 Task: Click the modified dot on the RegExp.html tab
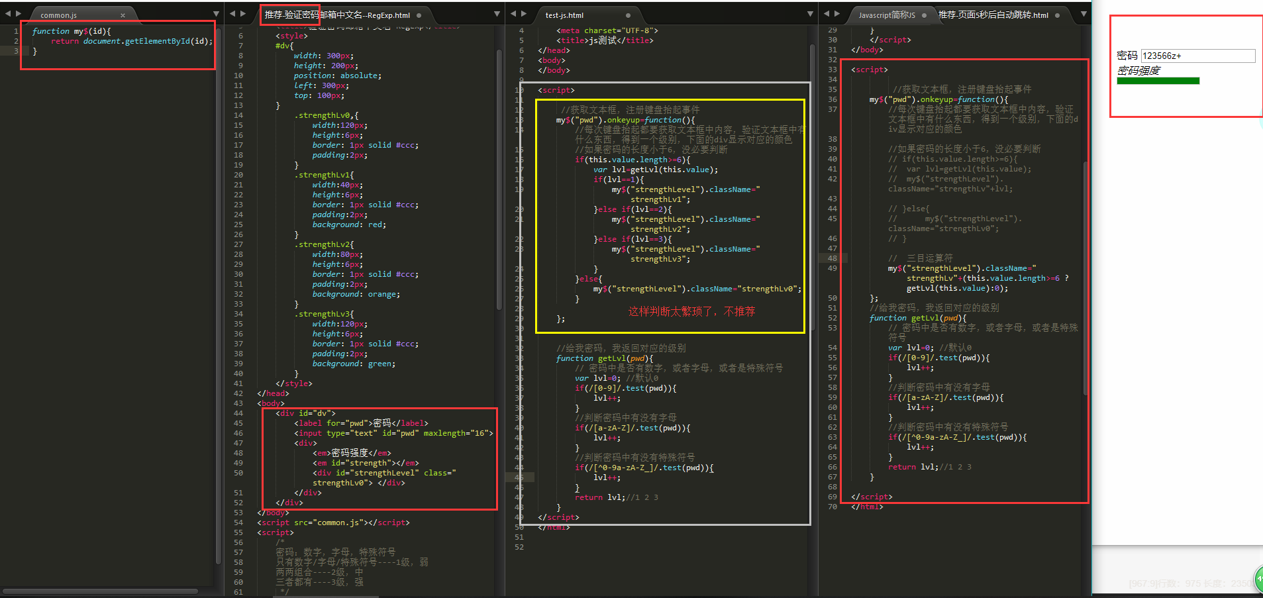420,14
